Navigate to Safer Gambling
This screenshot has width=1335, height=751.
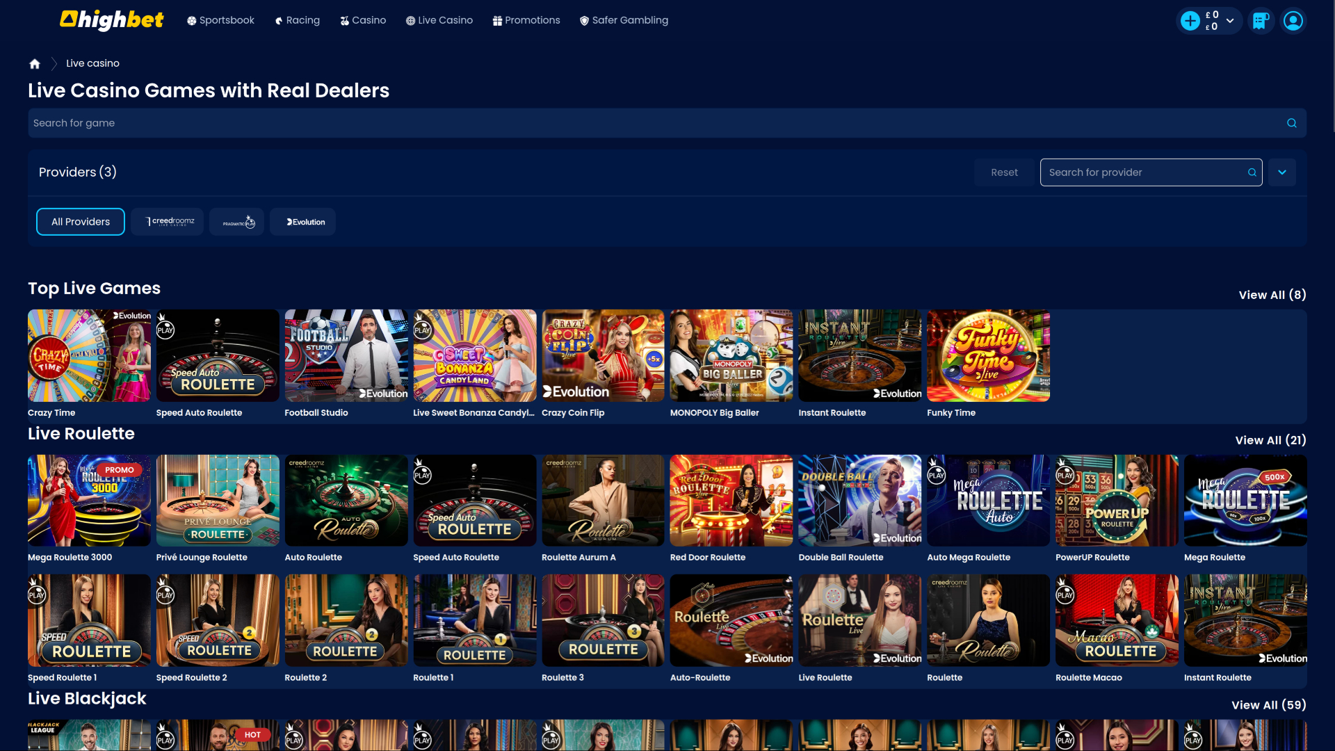pyautogui.click(x=624, y=20)
